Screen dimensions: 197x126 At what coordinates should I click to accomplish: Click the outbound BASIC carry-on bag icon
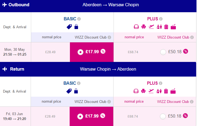(76, 27)
